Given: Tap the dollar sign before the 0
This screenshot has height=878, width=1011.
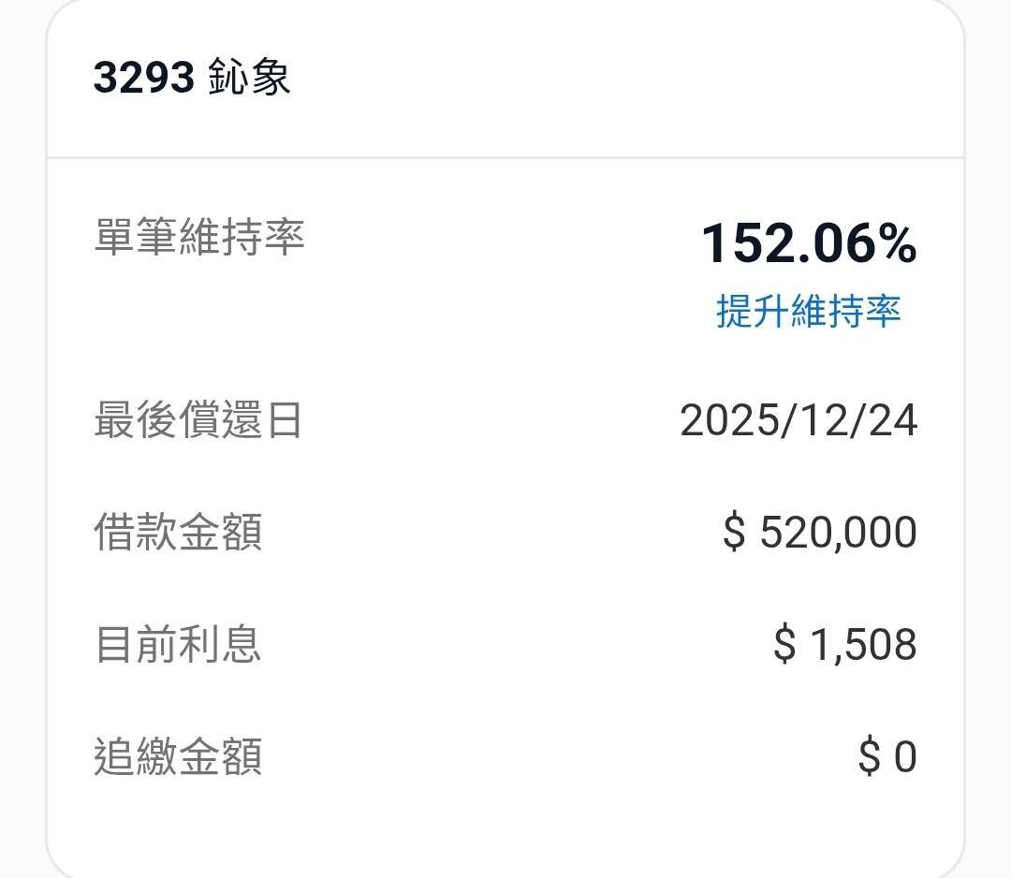Looking at the screenshot, I should pyautogui.click(x=869, y=756).
